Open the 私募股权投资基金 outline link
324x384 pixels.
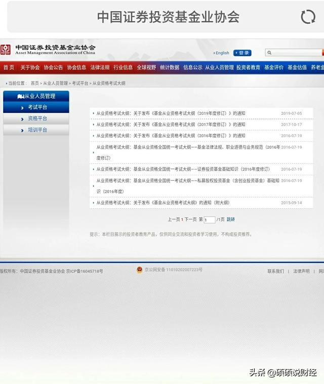pos(188,186)
